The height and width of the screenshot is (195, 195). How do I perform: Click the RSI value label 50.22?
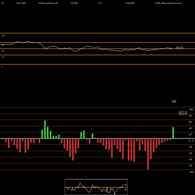click(179, 48)
